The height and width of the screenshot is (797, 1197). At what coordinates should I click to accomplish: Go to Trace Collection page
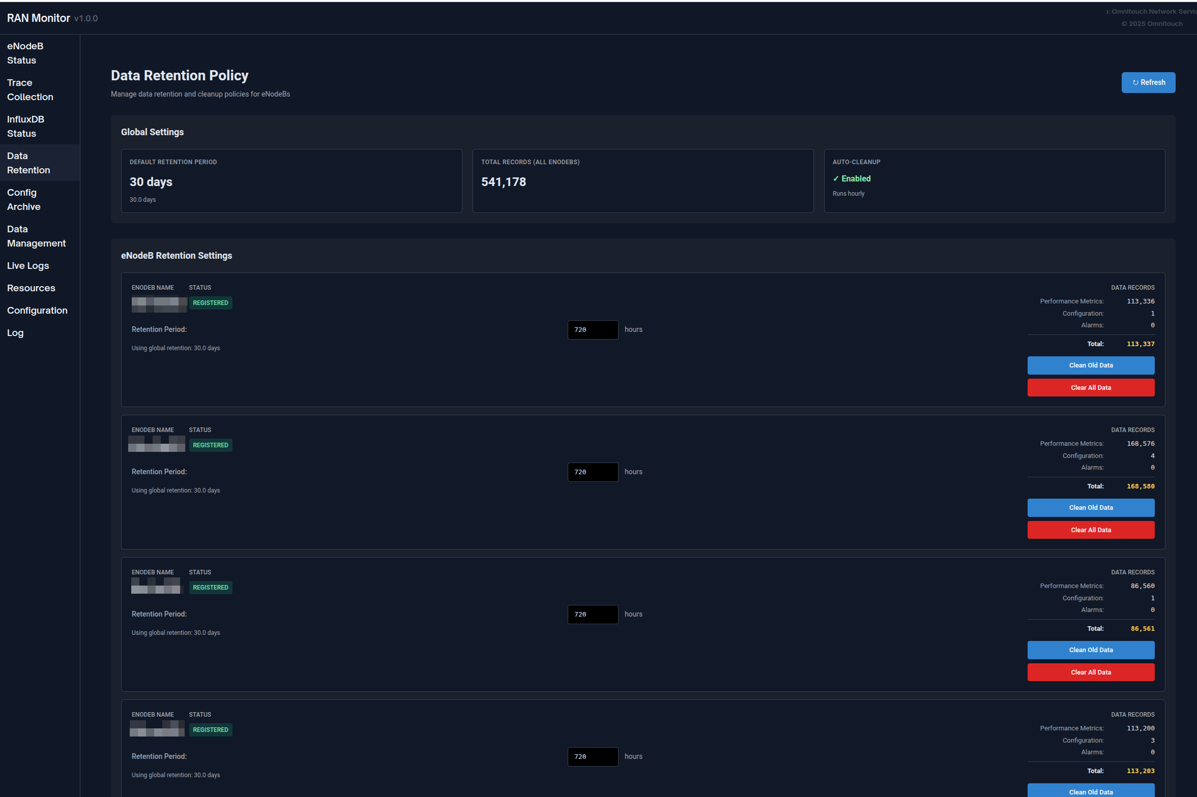pos(30,89)
